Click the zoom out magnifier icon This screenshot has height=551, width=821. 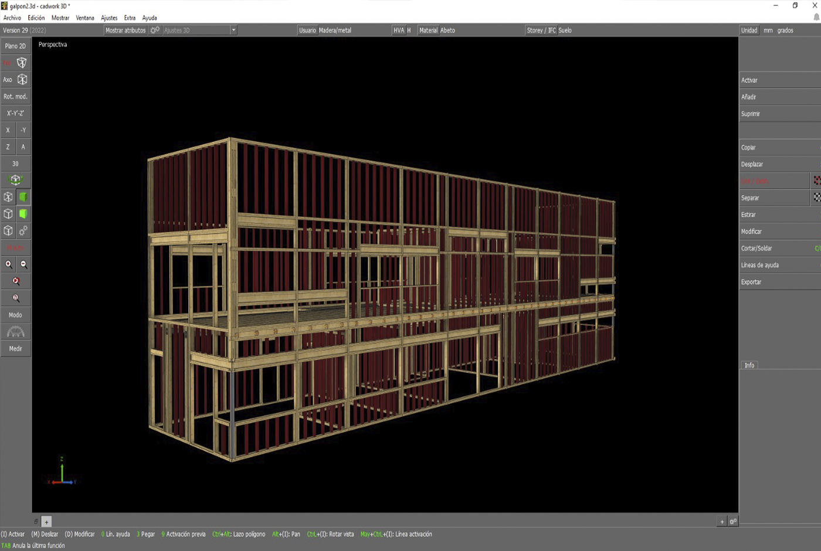click(x=23, y=265)
